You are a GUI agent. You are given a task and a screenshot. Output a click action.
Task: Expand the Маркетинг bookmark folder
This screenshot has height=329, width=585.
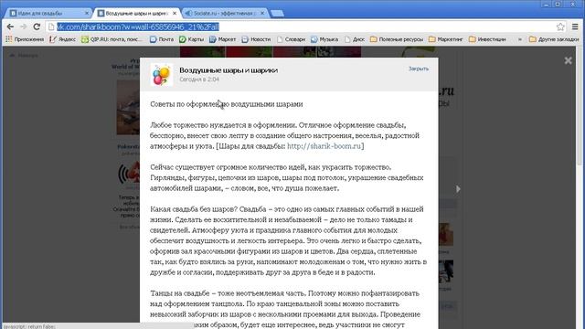pyautogui.click(x=446, y=39)
